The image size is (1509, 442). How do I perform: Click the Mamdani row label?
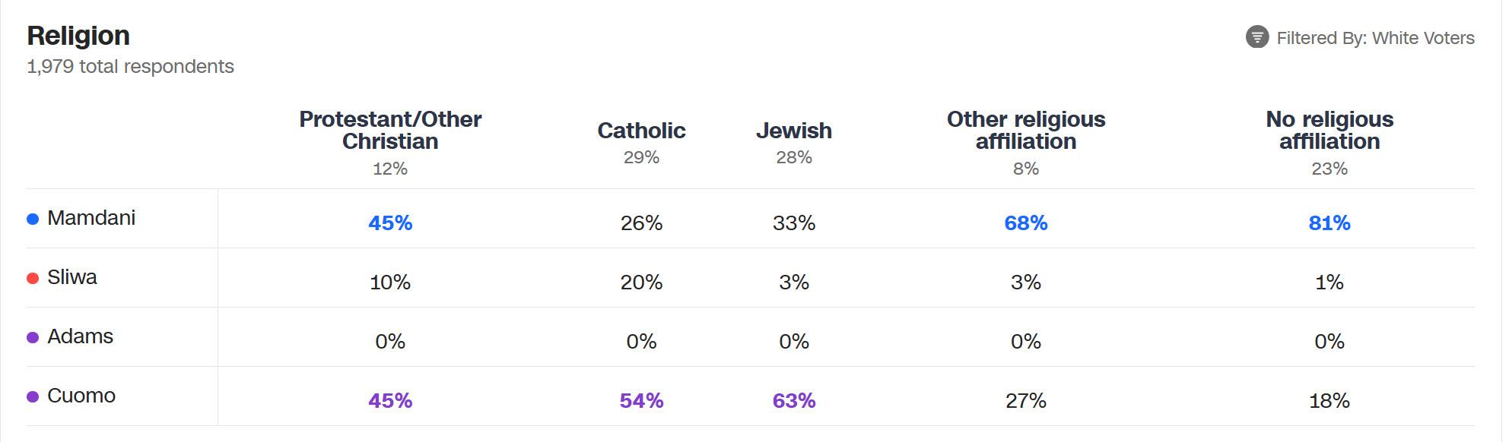pos(91,218)
